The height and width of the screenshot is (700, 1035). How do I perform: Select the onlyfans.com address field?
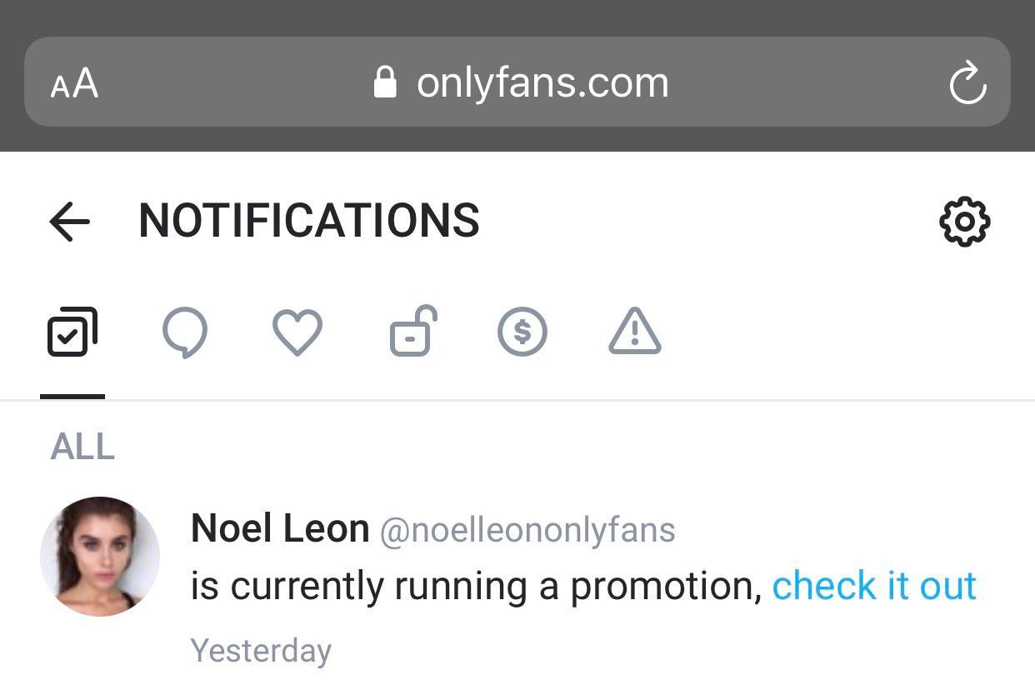542,82
